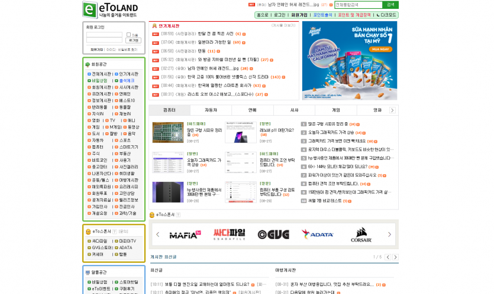Open the 회원가입 link in top navigation
This screenshot has width=494, height=294.
coord(299,15)
